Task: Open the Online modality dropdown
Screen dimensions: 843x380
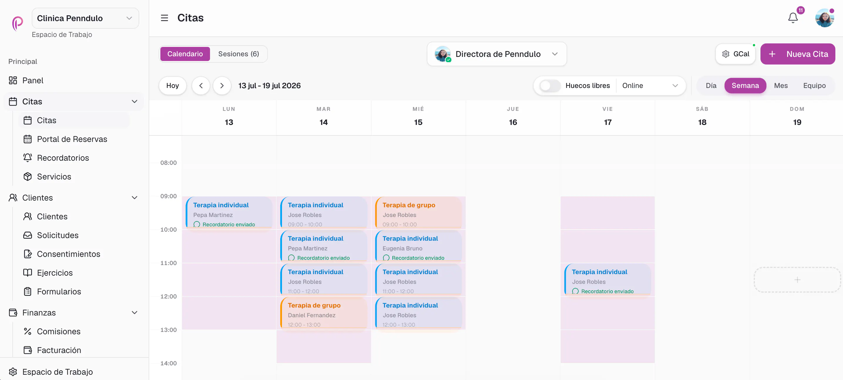Action: coord(650,86)
